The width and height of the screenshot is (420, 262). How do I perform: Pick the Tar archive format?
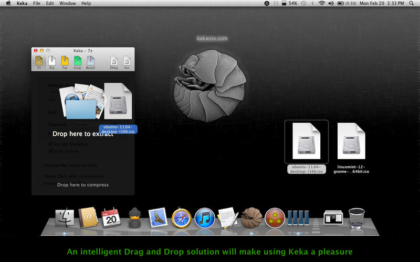pyautogui.click(x=65, y=62)
